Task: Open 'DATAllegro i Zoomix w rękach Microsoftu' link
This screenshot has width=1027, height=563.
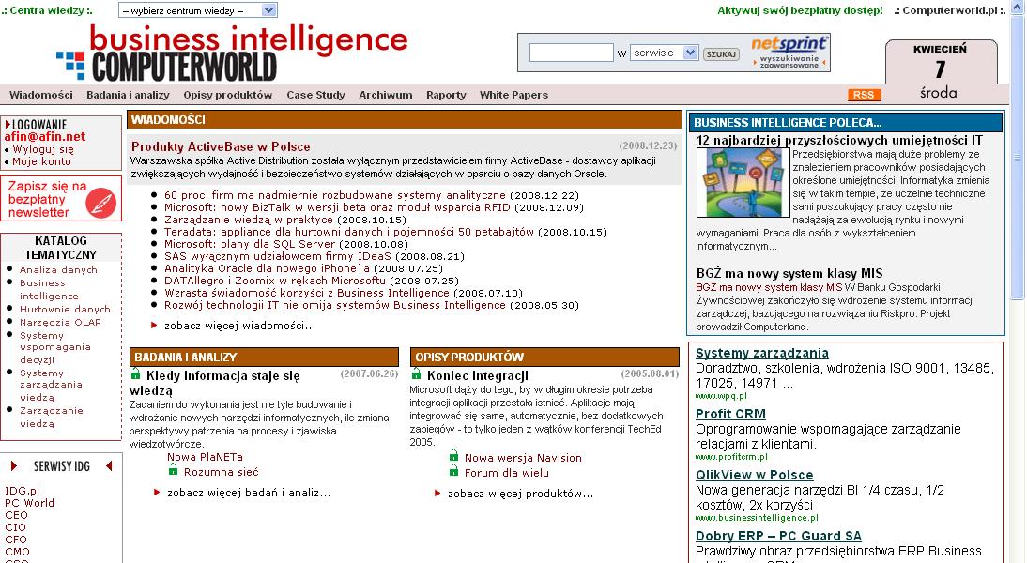Action: pyautogui.click(x=275, y=281)
